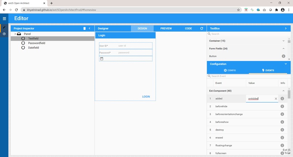
Task: Click the Login panel title bar
Action: point(125,35)
